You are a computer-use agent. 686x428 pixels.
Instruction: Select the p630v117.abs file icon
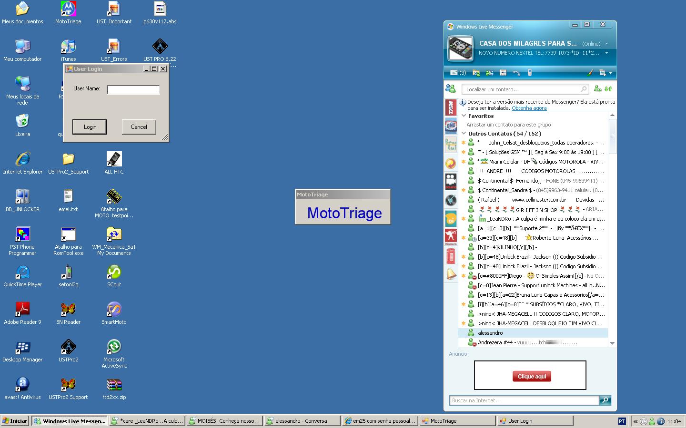[x=160, y=13]
